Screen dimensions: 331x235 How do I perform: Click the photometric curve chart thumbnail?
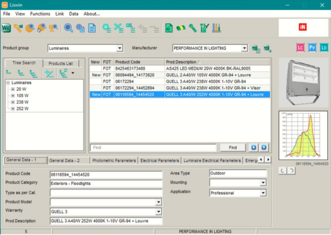(303, 136)
